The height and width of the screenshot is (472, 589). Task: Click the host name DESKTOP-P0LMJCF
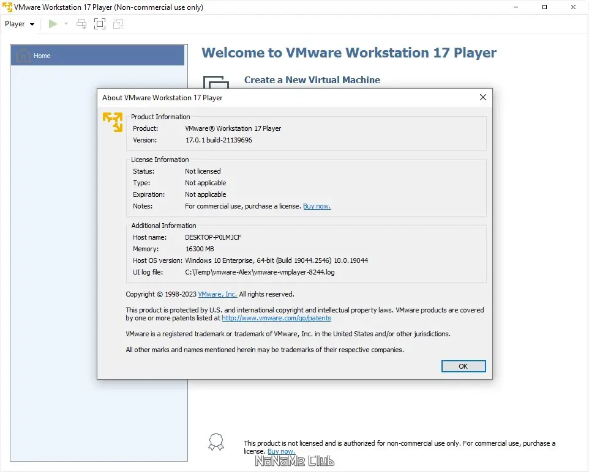click(x=213, y=237)
